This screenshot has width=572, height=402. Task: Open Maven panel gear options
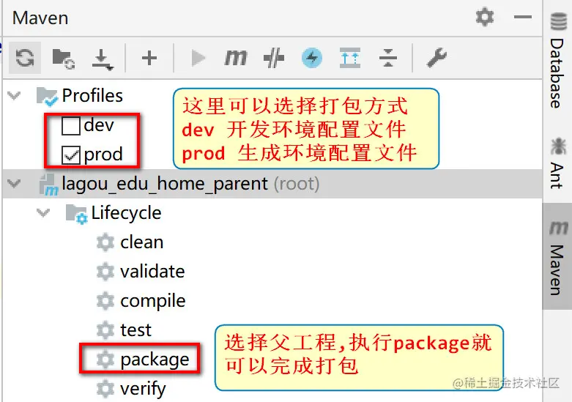click(x=485, y=17)
